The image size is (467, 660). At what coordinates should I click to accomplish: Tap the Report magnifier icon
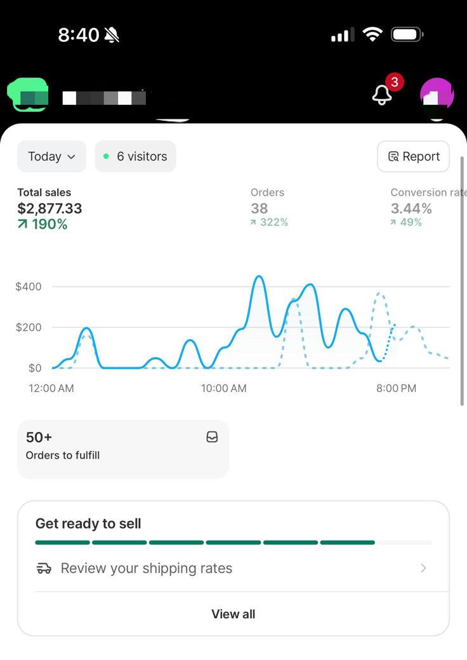(x=393, y=157)
